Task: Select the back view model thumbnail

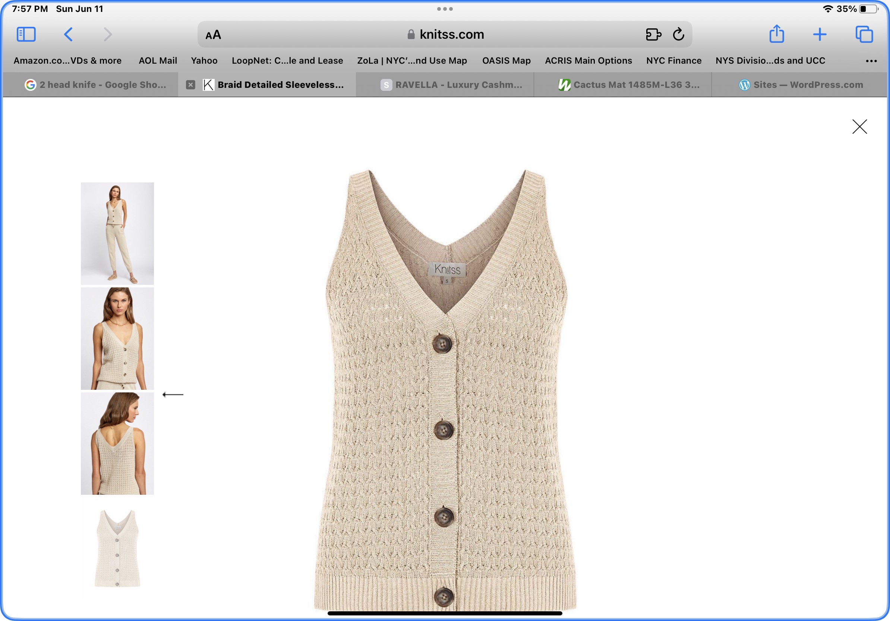Action: (x=117, y=443)
